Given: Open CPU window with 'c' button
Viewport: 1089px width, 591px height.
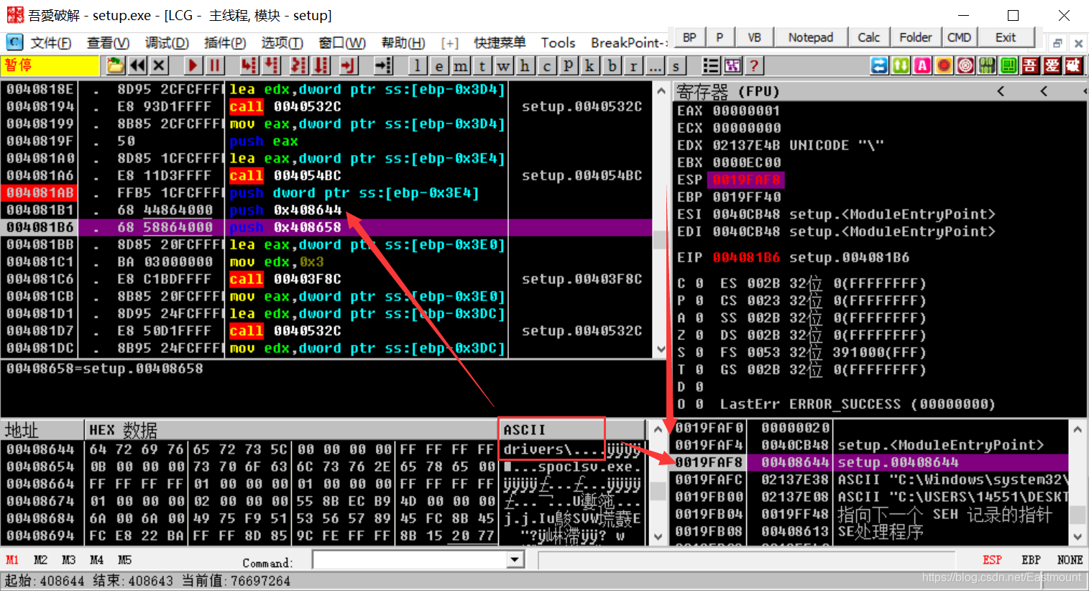Looking at the screenshot, I should [x=547, y=66].
